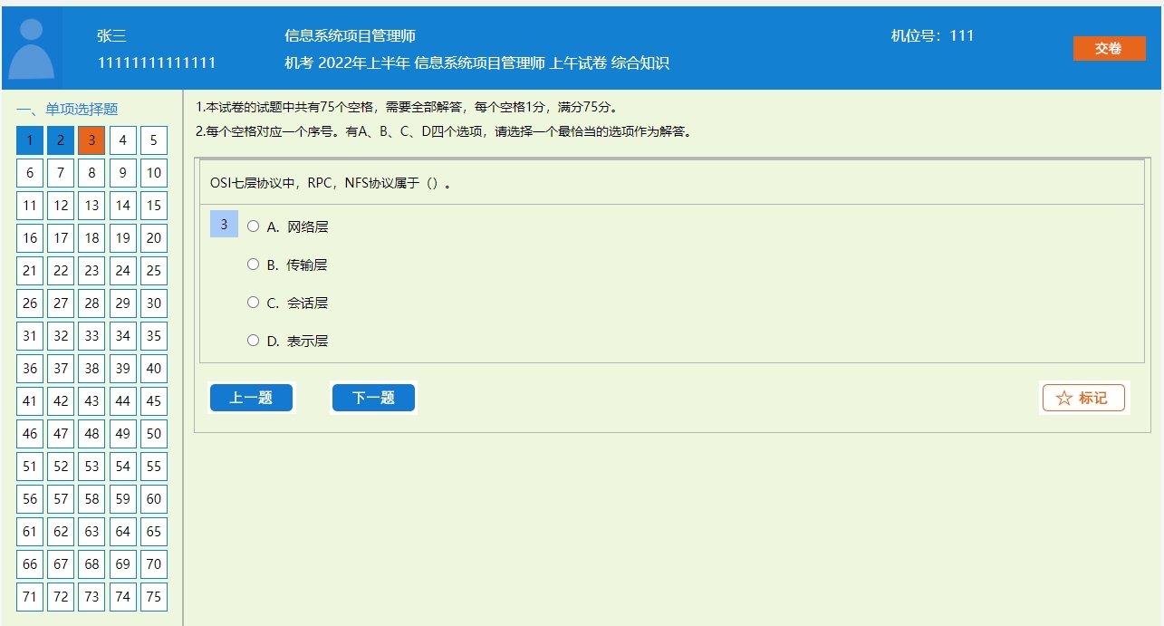Choose option C 会话层

tap(254, 303)
